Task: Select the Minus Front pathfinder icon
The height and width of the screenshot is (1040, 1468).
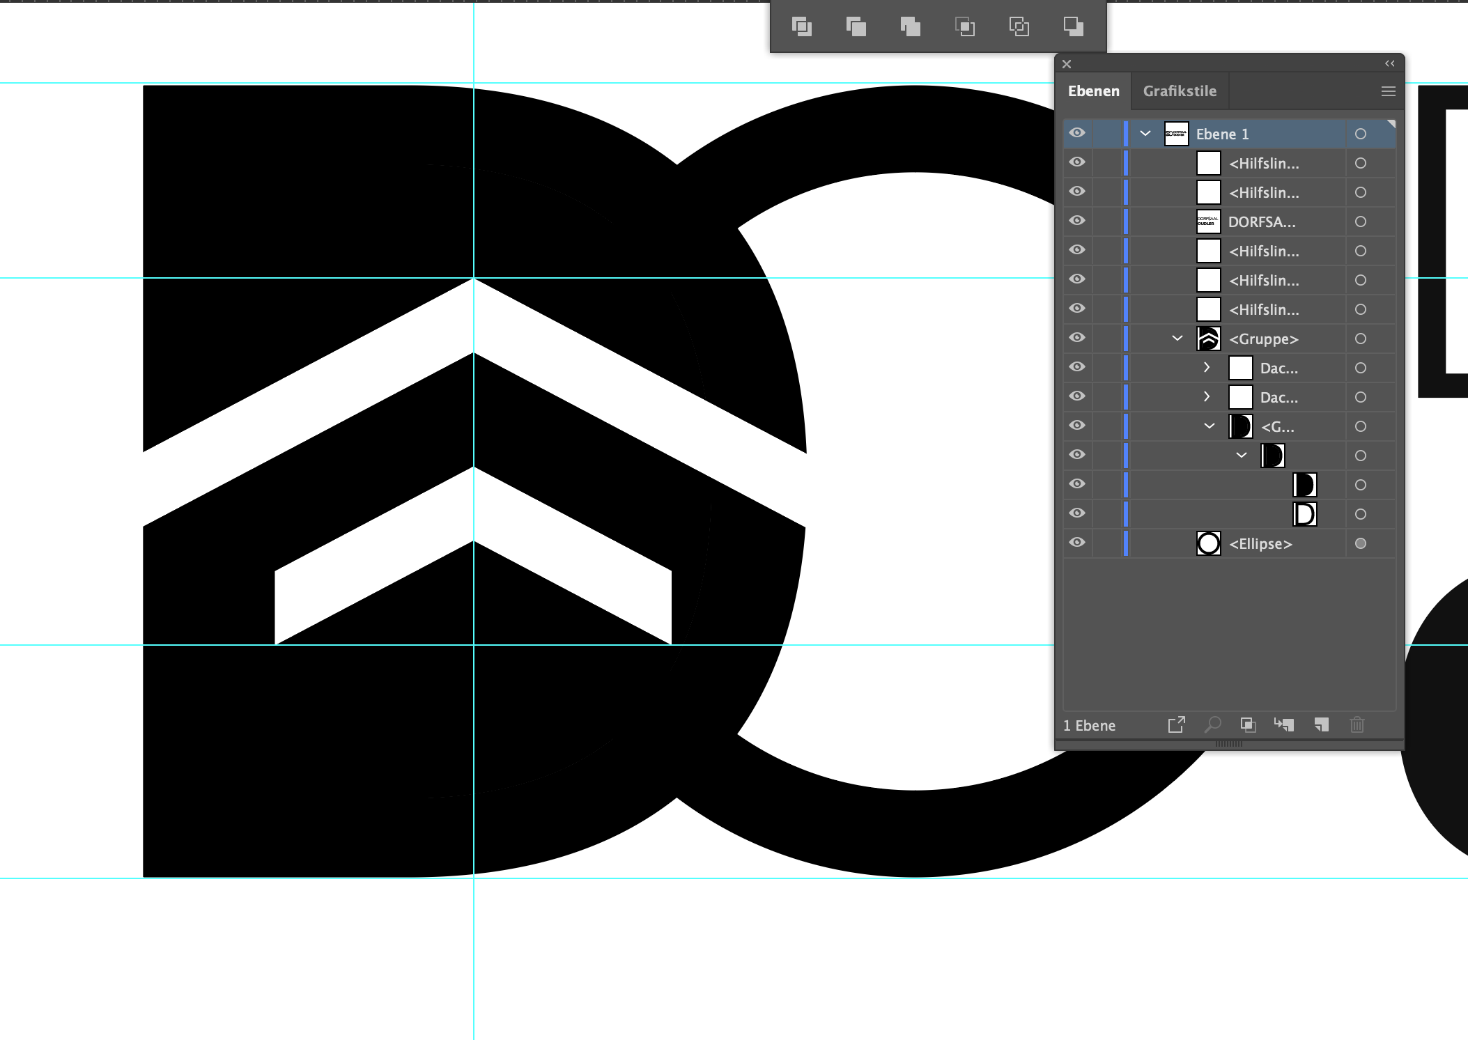Action: pos(856,26)
